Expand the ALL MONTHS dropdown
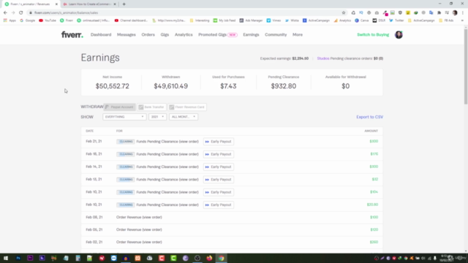Image resolution: width=468 pixels, height=263 pixels. (x=184, y=117)
